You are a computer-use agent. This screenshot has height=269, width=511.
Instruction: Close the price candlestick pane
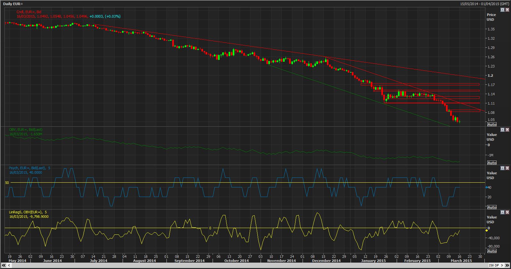(x=507, y=10)
